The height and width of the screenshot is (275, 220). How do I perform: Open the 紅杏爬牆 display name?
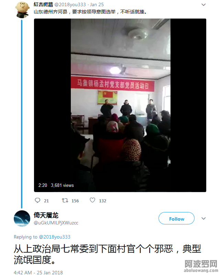[x=43, y=4]
